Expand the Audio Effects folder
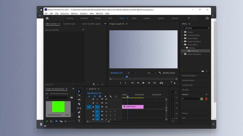Viewport: 243px width, 136px height. tap(182, 38)
